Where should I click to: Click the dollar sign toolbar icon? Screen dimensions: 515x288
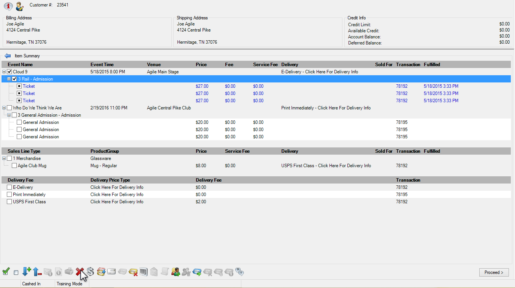(90, 272)
